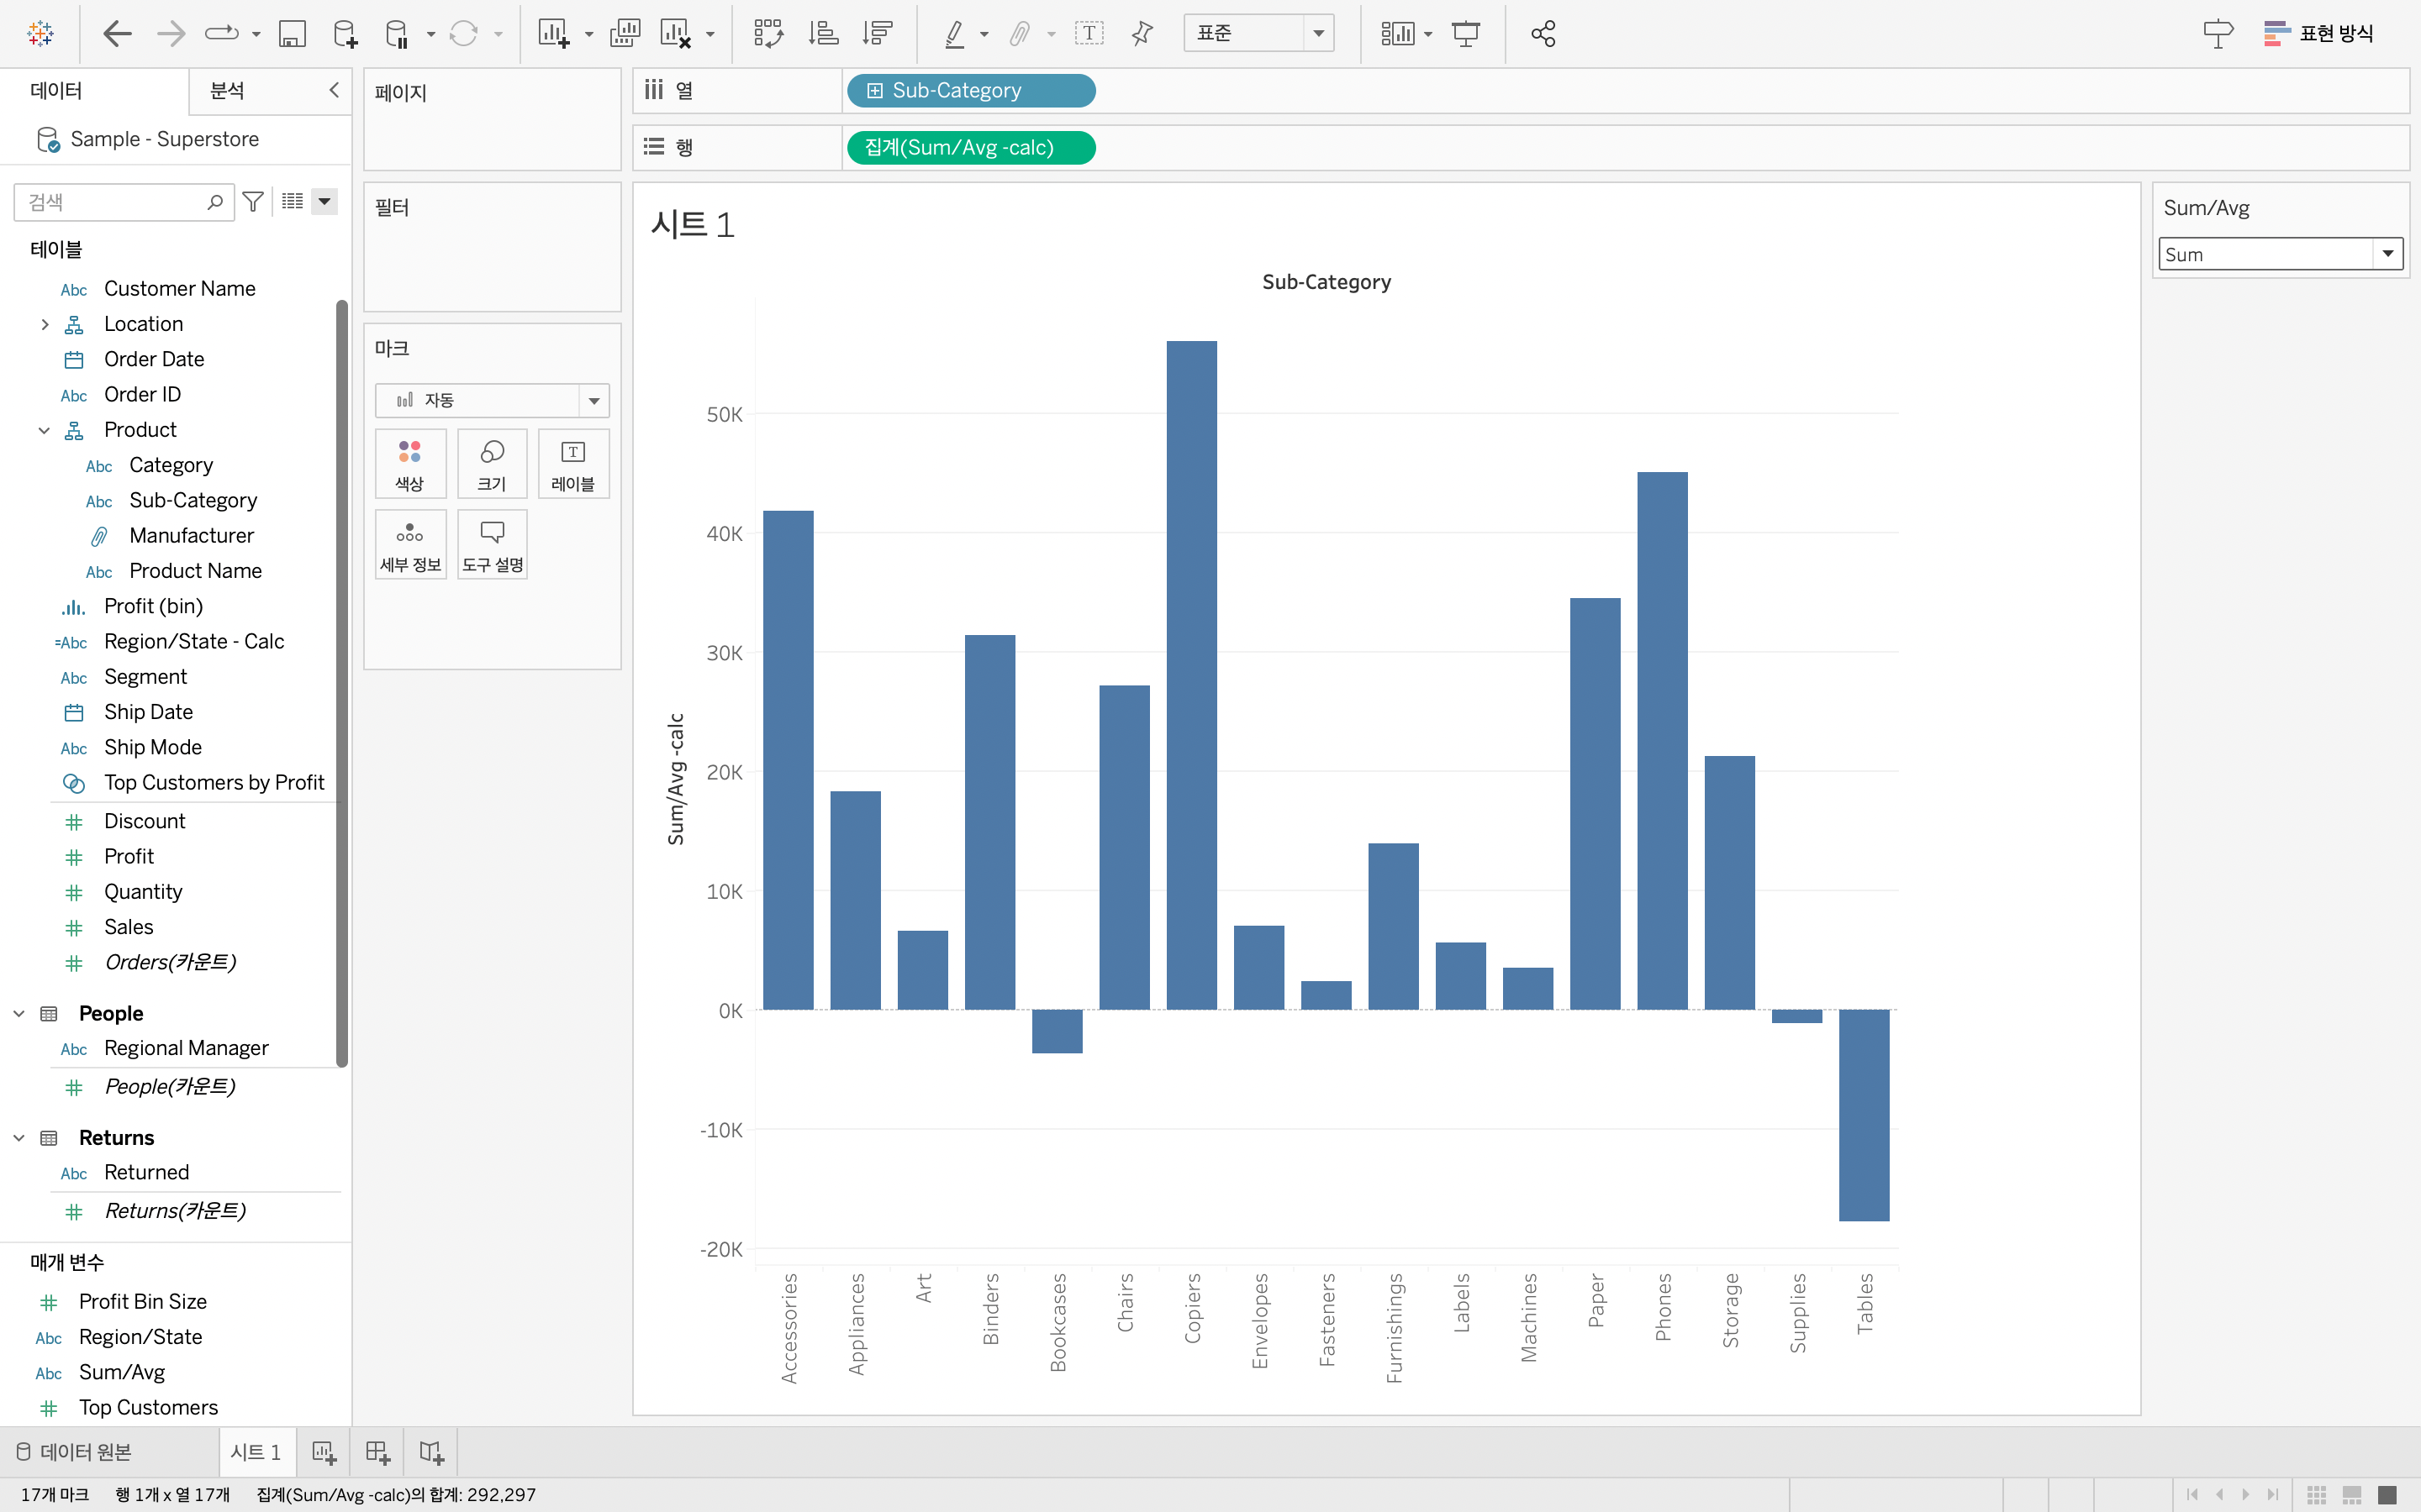
Task: Add a new story tab at bottom
Action: tap(431, 1452)
